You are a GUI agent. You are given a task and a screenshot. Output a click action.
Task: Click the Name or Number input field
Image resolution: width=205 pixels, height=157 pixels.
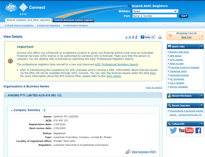click(x=155, y=16)
